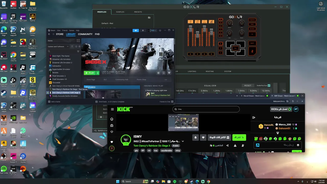327x184 pixels.
Task: Select sampler bank A on GoXLR
Action: coord(220,44)
